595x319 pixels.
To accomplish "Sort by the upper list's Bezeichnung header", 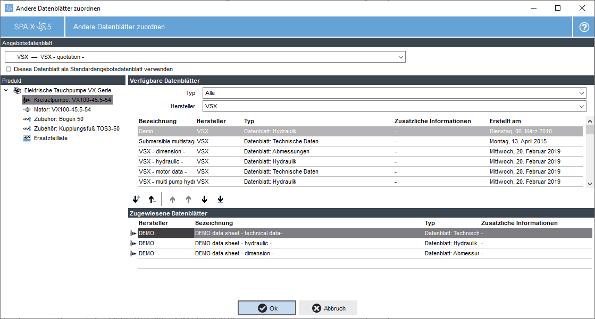I will click(157, 121).
